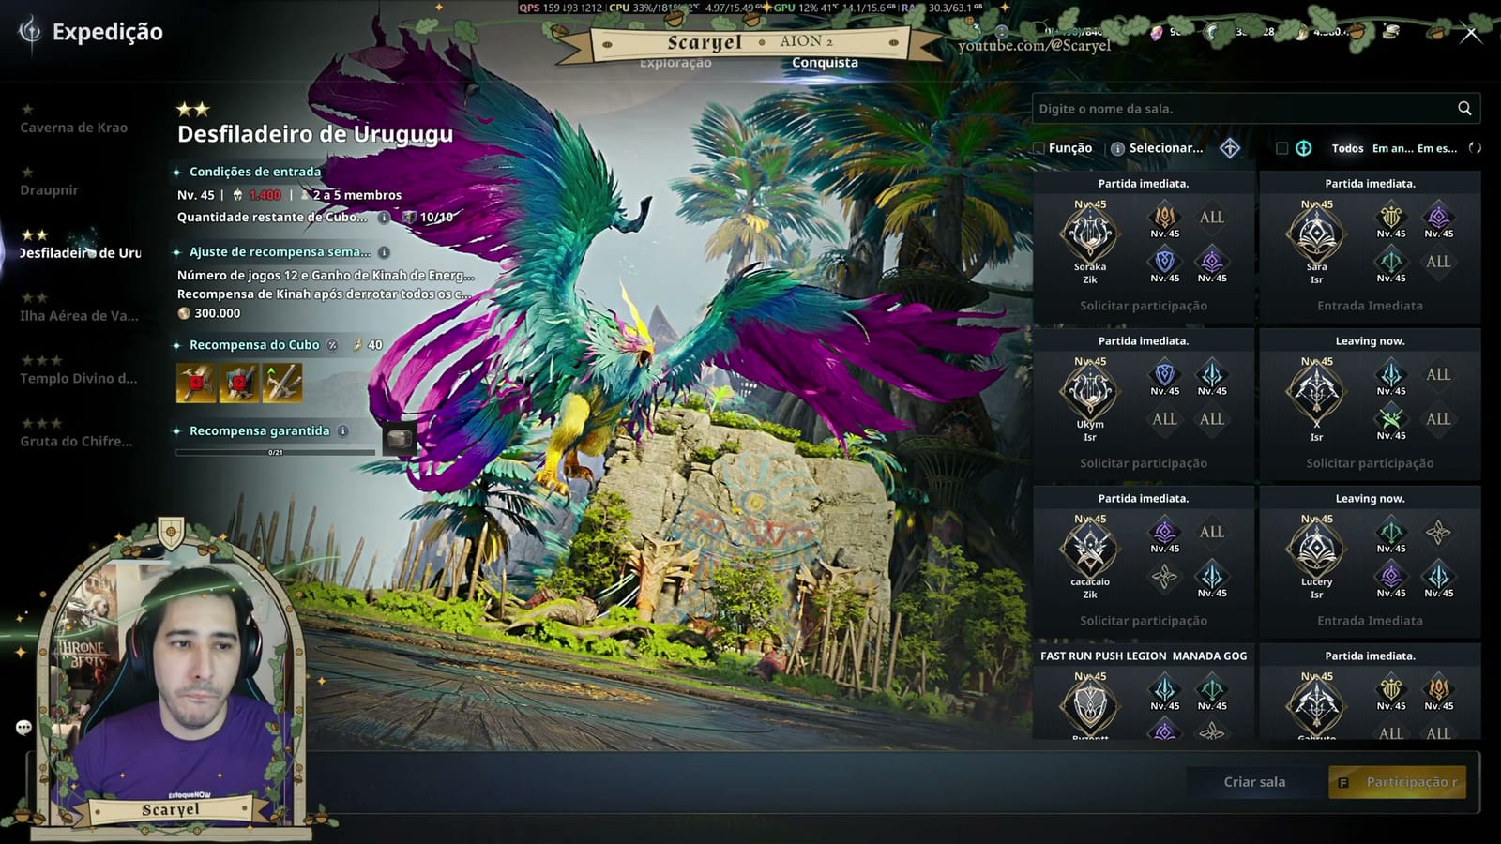Toggle the Função checkbox
The height and width of the screenshot is (844, 1501).
pyautogui.click(x=1039, y=148)
